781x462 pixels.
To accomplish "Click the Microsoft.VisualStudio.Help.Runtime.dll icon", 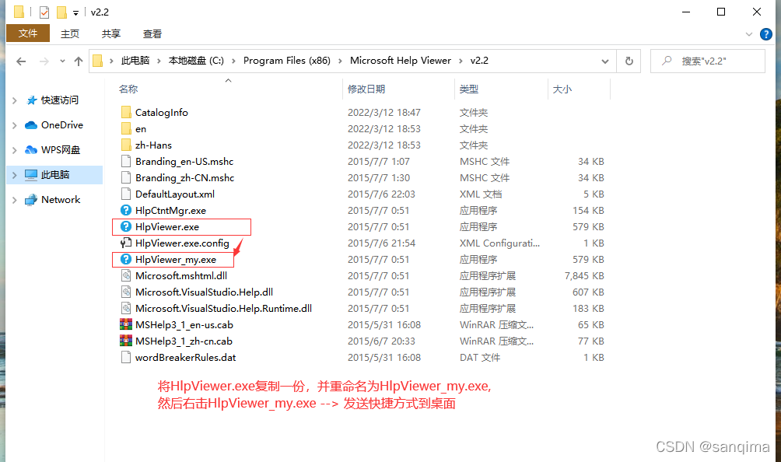I will [126, 309].
